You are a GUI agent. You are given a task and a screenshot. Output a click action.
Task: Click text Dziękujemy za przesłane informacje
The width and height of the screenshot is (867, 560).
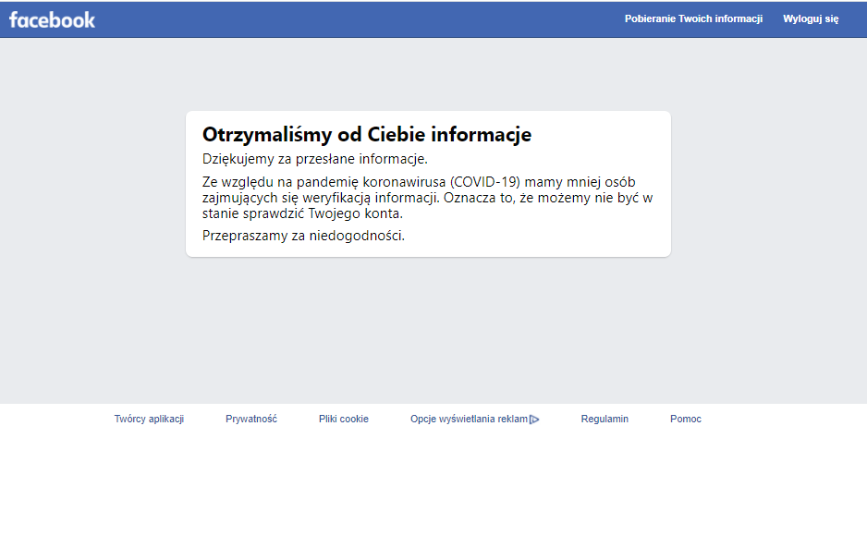coord(314,159)
